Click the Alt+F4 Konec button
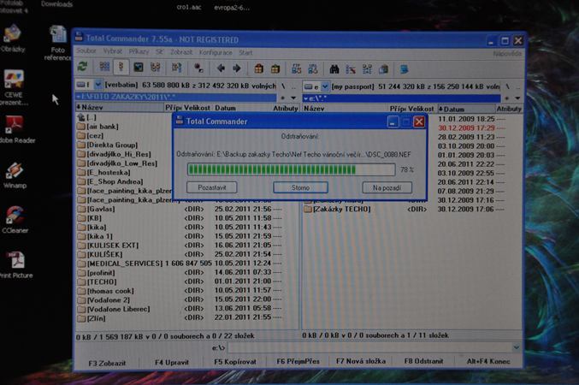579x385 pixels. point(488,361)
